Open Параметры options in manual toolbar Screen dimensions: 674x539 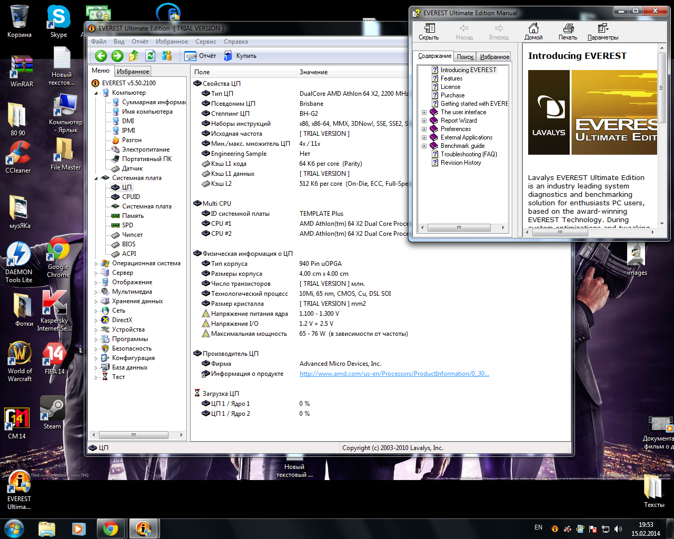point(603,32)
